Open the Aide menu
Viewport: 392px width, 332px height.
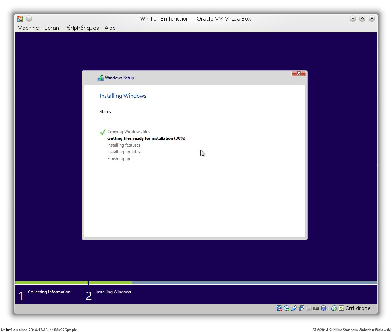tap(110, 28)
